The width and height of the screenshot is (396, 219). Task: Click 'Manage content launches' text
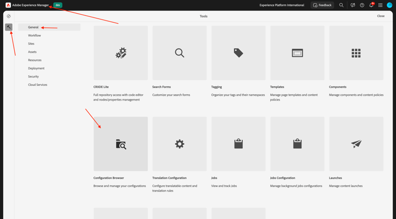(x=345, y=186)
